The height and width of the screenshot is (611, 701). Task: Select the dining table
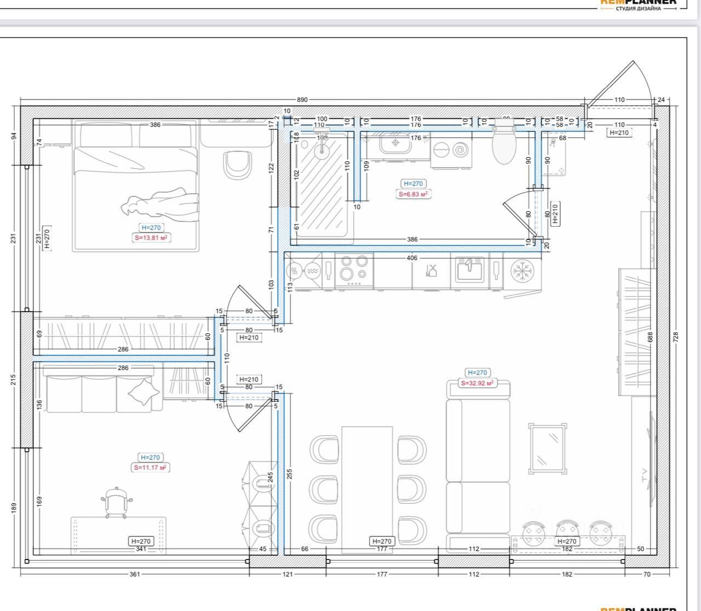click(x=367, y=489)
